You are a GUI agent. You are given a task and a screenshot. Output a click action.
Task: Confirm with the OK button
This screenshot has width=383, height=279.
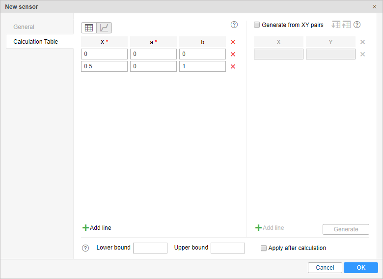361,268
